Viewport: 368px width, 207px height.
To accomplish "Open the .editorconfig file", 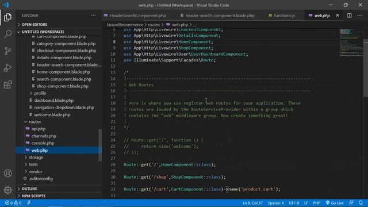I will [41, 179].
